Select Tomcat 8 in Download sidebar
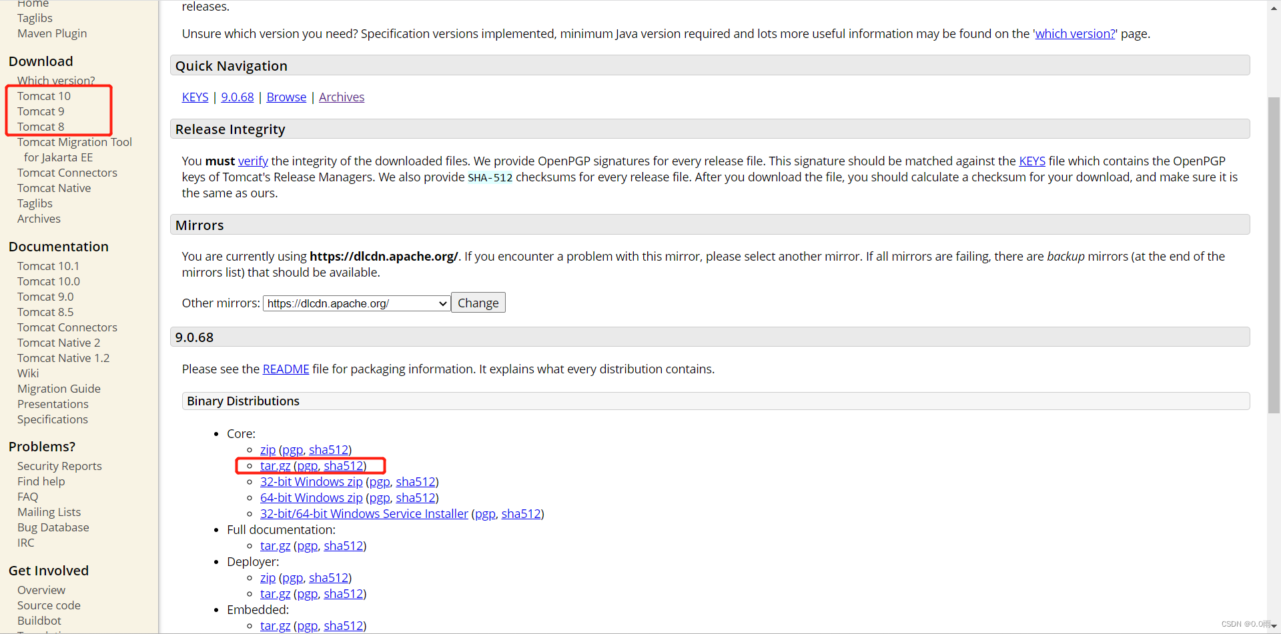Viewport: 1281px width, 634px height. click(41, 127)
